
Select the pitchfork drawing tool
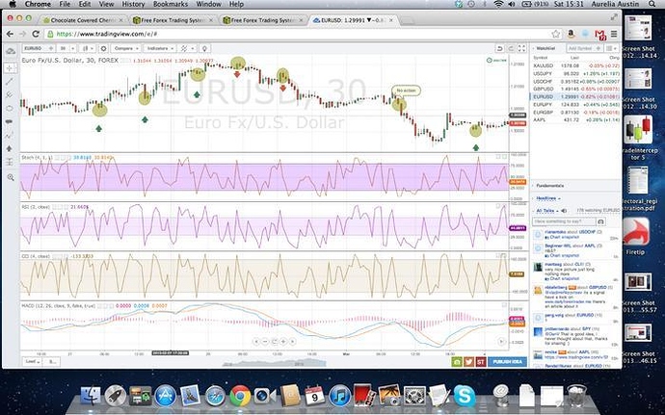coord(11,95)
